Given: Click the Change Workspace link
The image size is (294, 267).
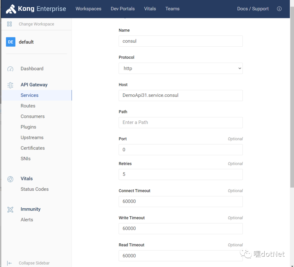Looking at the screenshot, I should (36, 24).
